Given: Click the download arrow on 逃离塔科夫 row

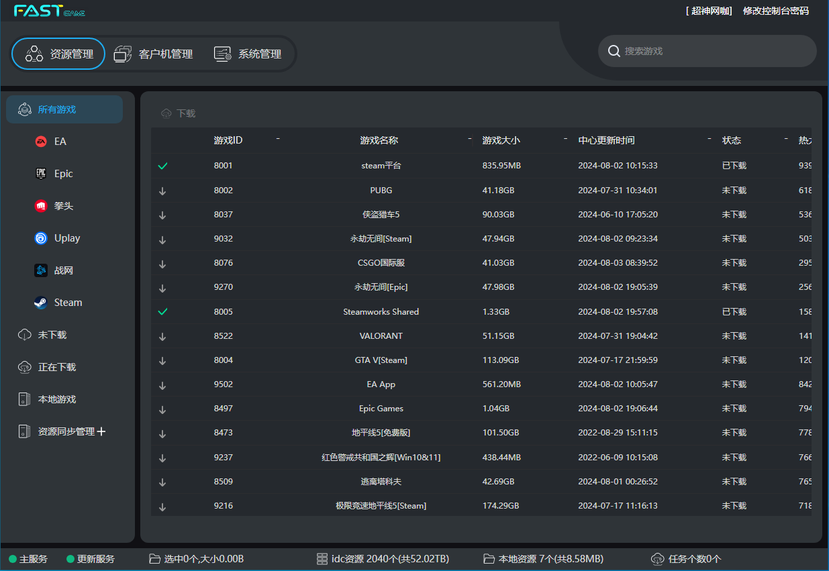Looking at the screenshot, I should coord(162,482).
